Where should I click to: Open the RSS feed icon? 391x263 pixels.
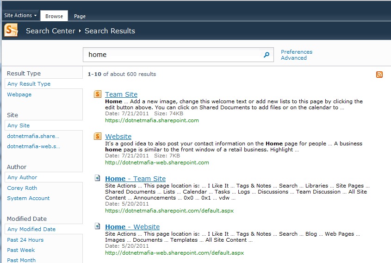click(x=379, y=75)
